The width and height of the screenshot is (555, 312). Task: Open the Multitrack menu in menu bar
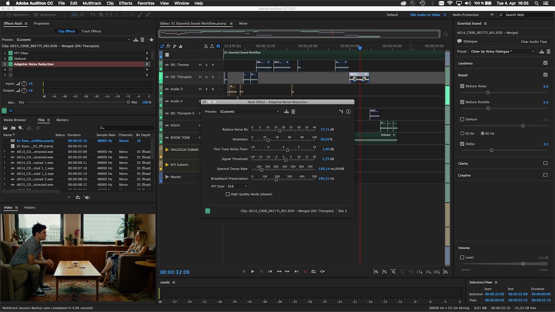click(x=92, y=3)
